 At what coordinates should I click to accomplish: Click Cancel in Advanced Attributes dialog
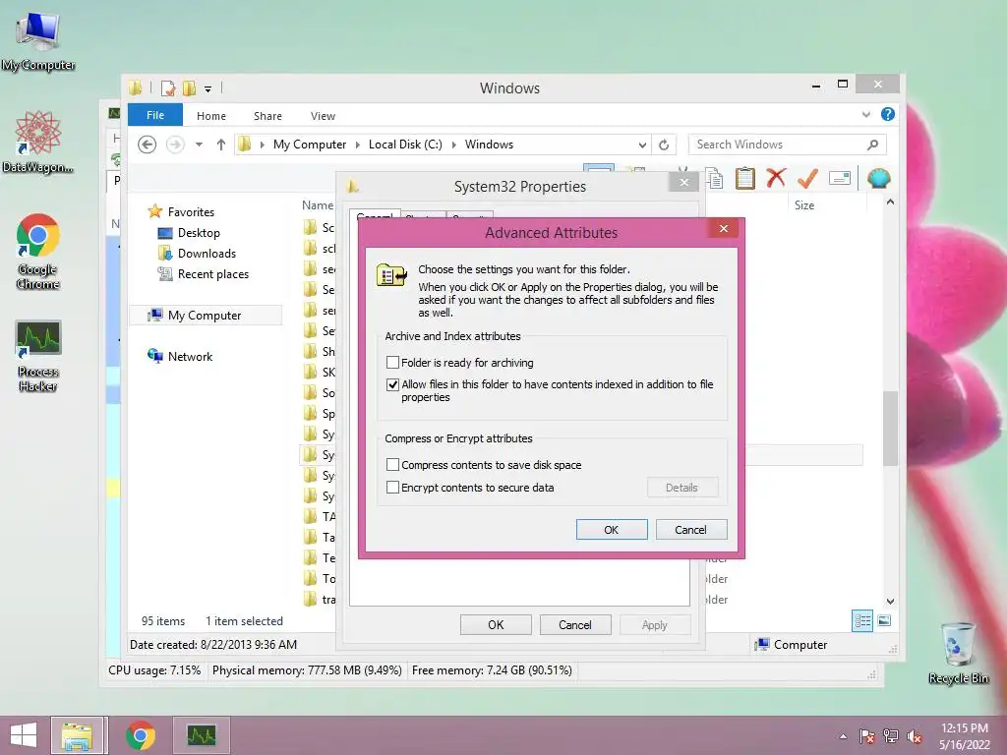[x=691, y=530]
